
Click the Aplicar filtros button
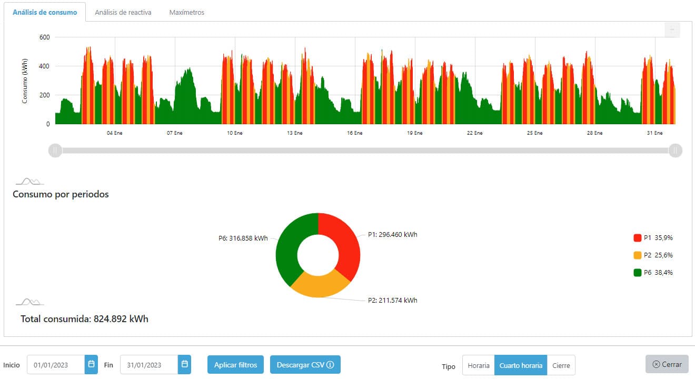coord(235,364)
